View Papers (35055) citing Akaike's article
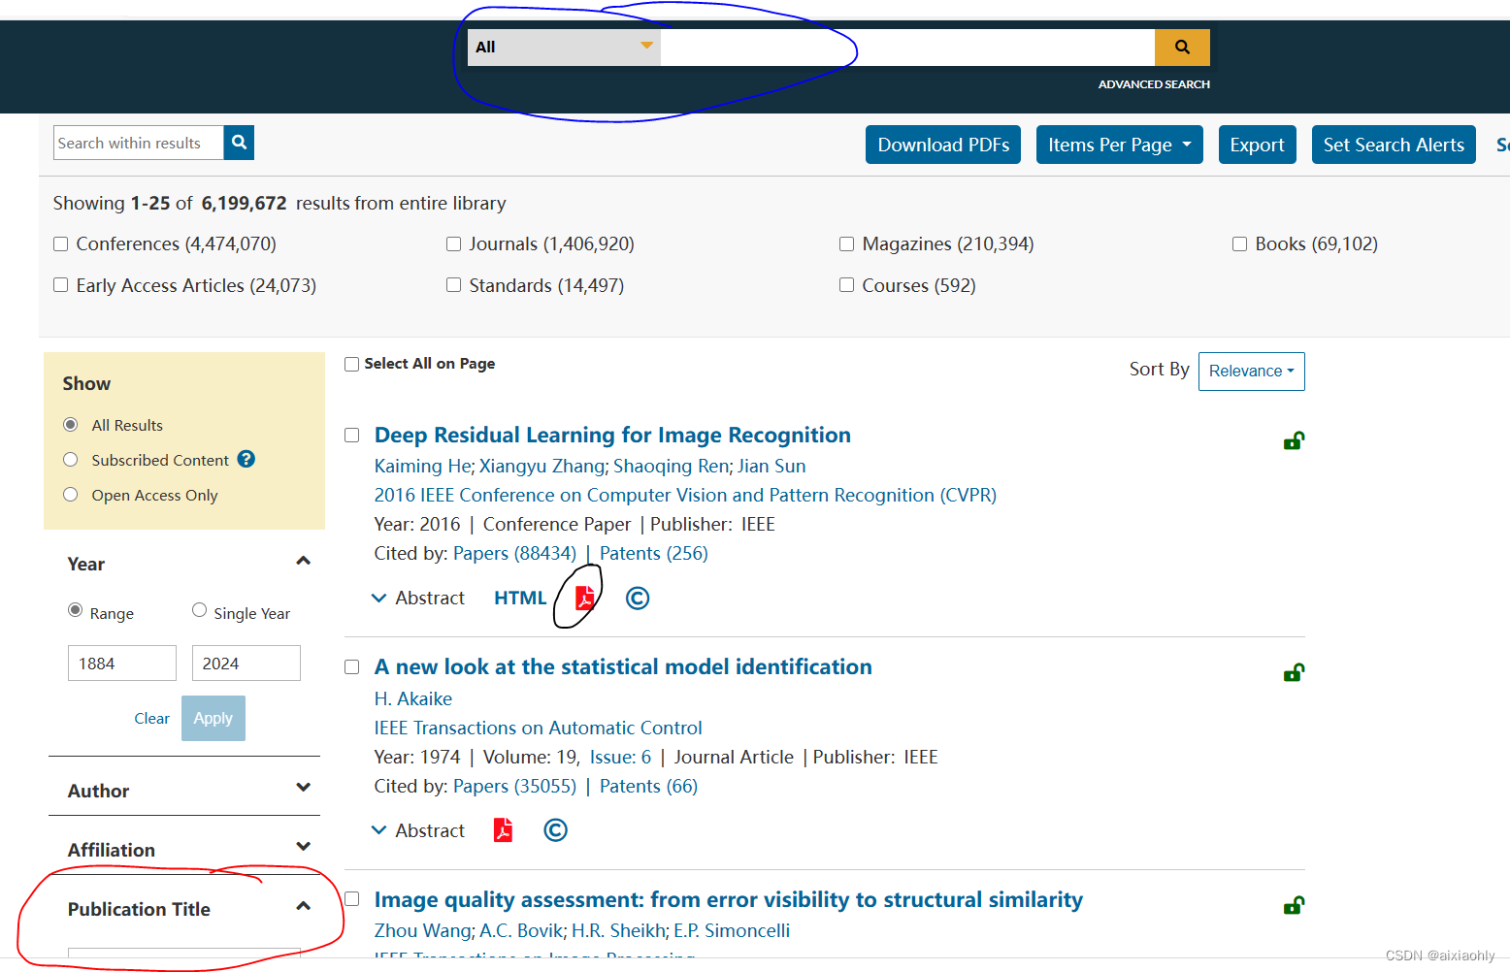This screenshot has width=1510, height=972. (x=514, y=786)
